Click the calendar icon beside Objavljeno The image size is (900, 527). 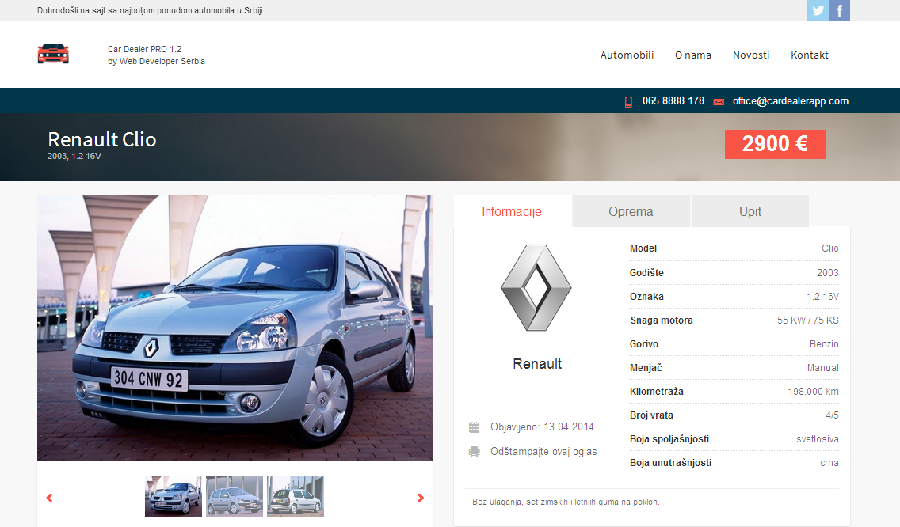click(474, 427)
